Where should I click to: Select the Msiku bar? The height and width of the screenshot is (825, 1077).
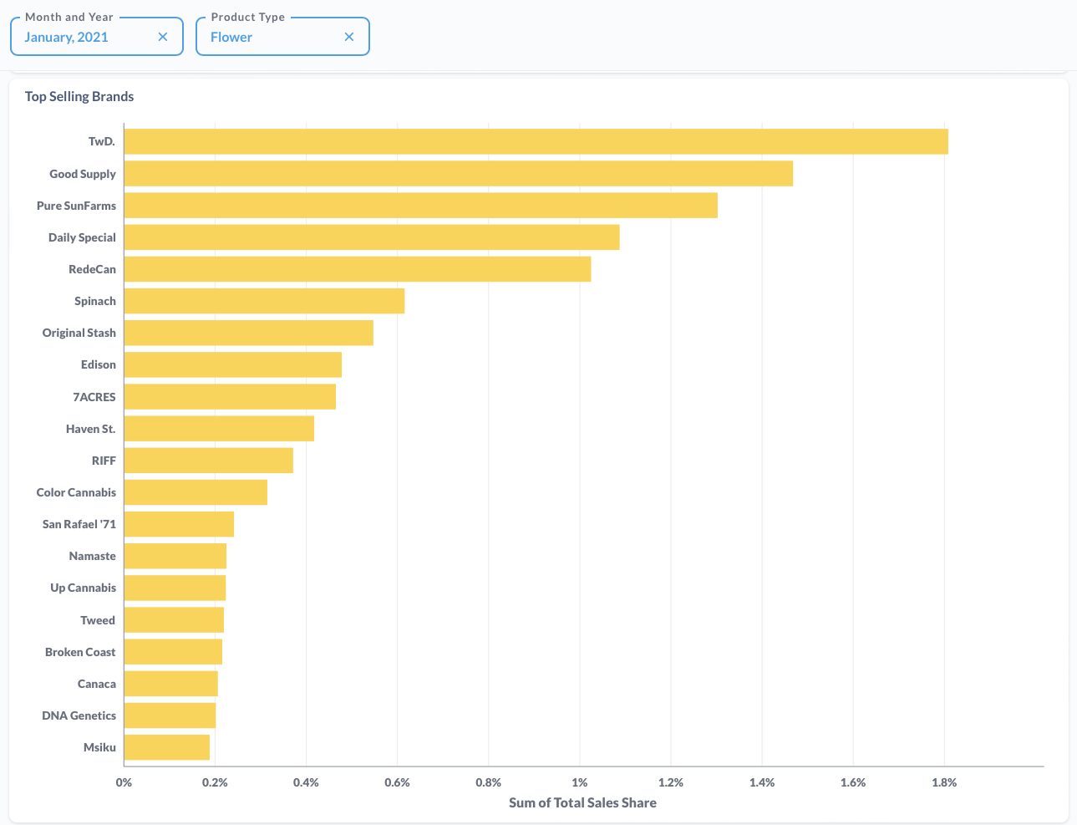click(167, 747)
